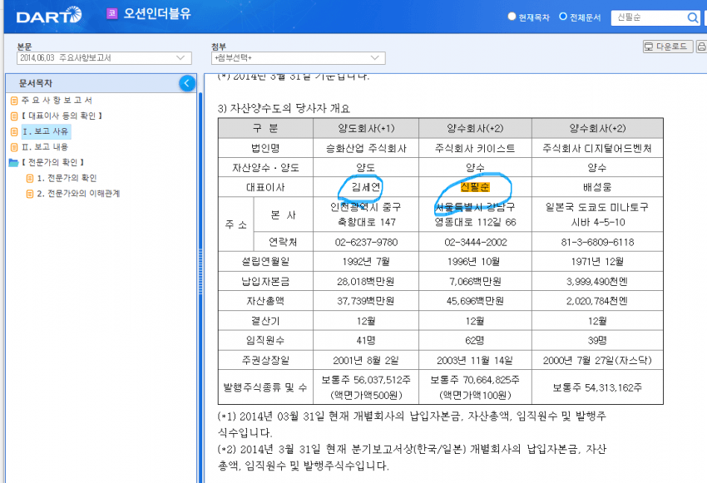The height and width of the screenshot is (483, 707).
Task: Click the cell 2,020,784천엔
Action: click(x=597, y=301)
